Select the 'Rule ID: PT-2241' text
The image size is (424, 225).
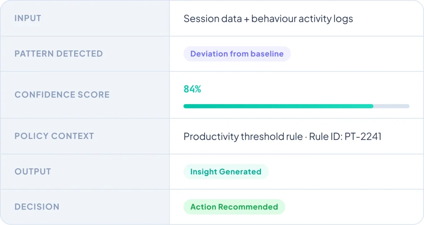(345, 136)
